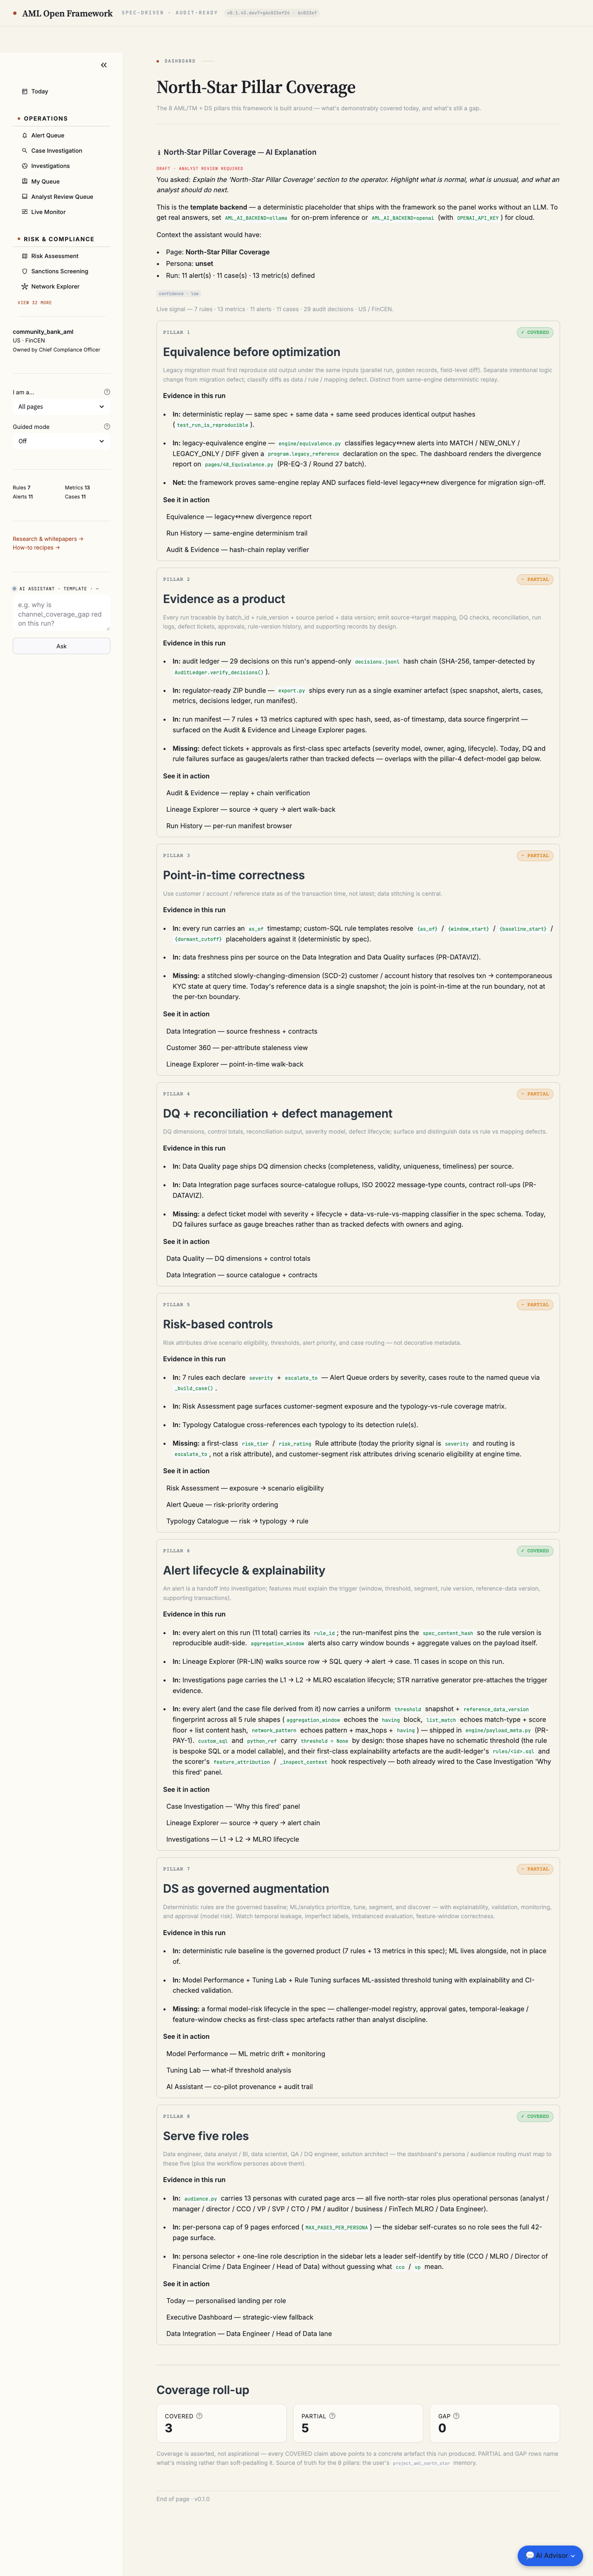Click help icon beside 'I am a...'
Image resolution: width=593 pixels, height=2576 pixels.
tap(107, 392)
